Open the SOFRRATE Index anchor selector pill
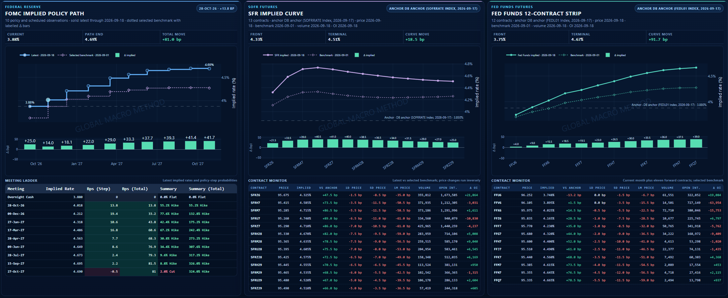Image resolution: width=728 pixels, height=298 pixels. coord(433,8)
